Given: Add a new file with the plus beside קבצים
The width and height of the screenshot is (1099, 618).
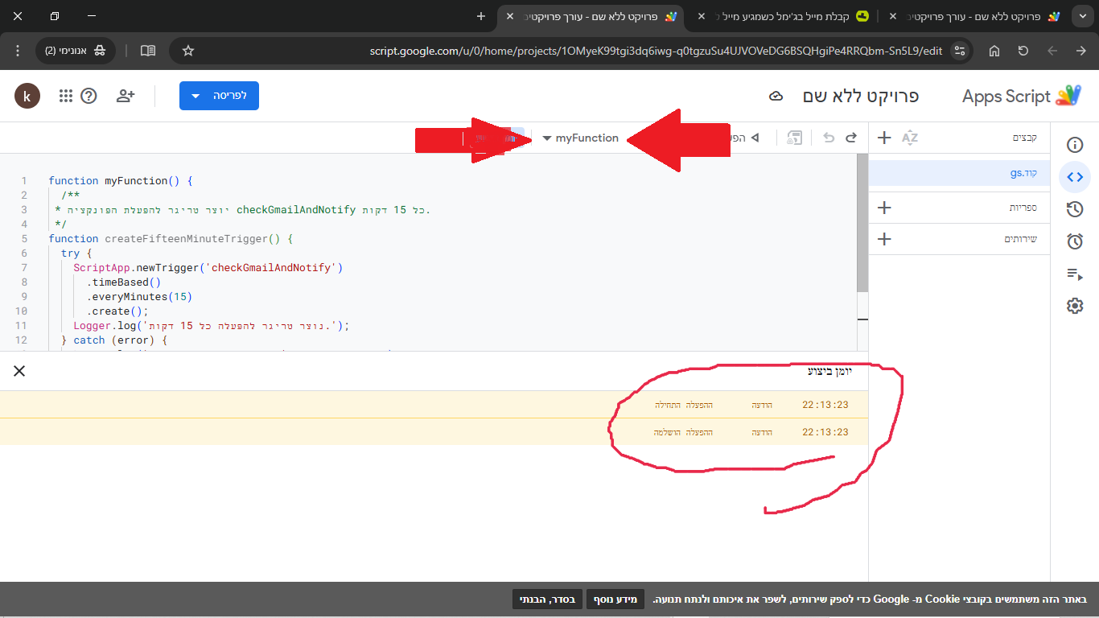Looking at the screenshot, I should tap(884, 138).
